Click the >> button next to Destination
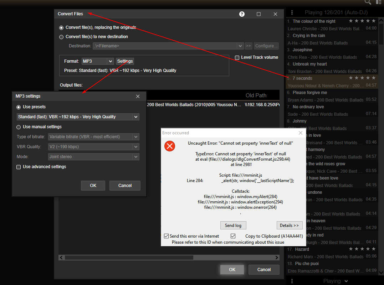The height and width of the screenshot is (285, 384). (x=249, y=46)
